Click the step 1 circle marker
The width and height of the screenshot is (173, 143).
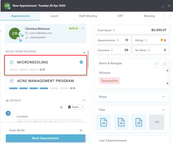8,113
